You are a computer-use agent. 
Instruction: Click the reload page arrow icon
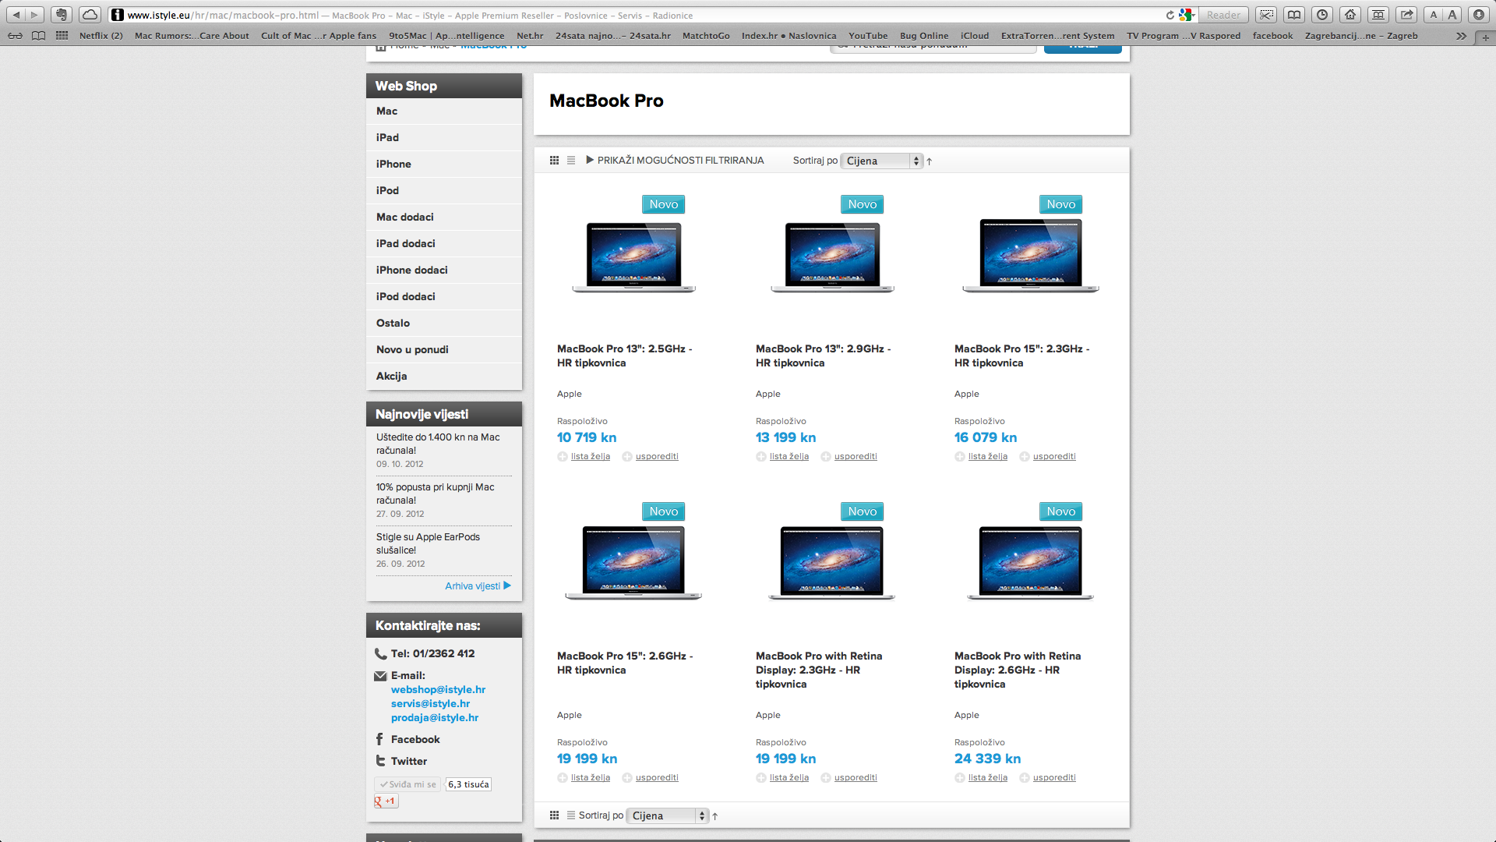coord(1170,15)
